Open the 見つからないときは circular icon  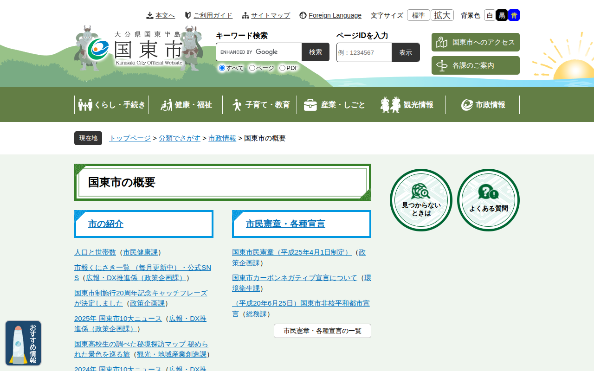[421, 200]
